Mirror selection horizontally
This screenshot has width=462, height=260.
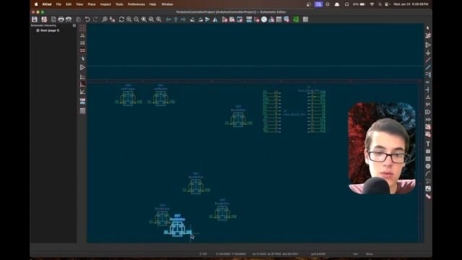[x=215, y=19]
